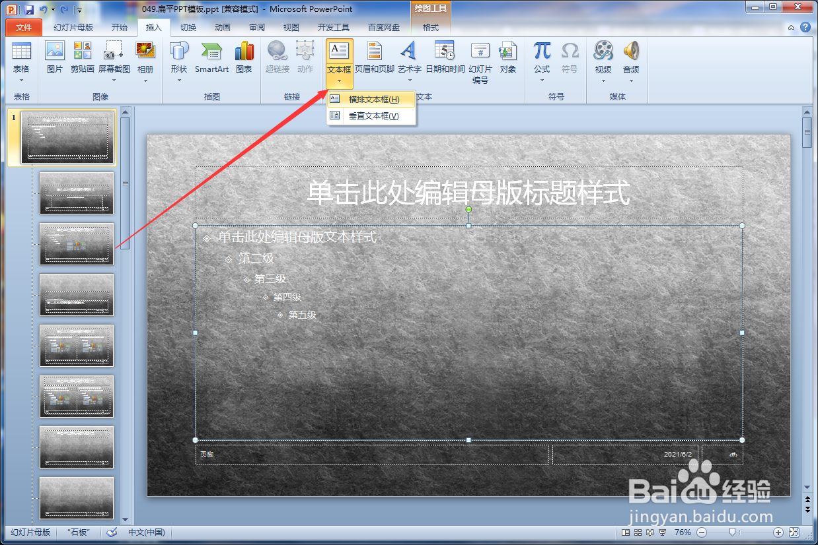The height and width of the screenshot is (545, 818).
Task: Click the footer (页脚) placeholder
Action: click(x=372, y=455)
